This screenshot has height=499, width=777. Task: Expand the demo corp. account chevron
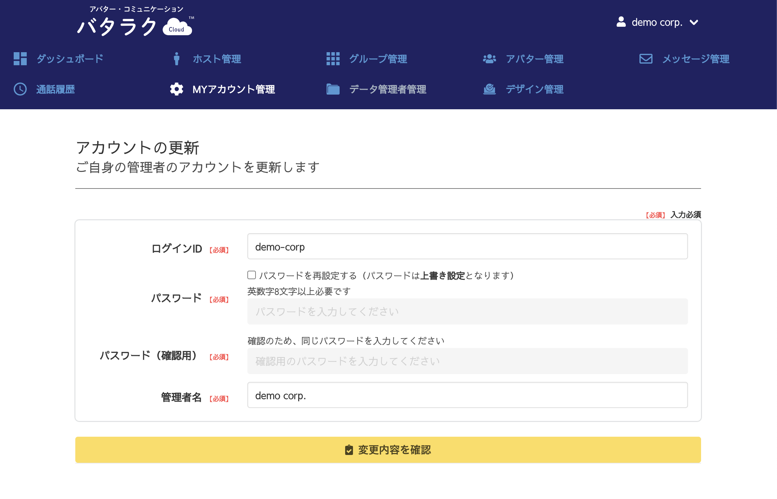coord(694,22)
